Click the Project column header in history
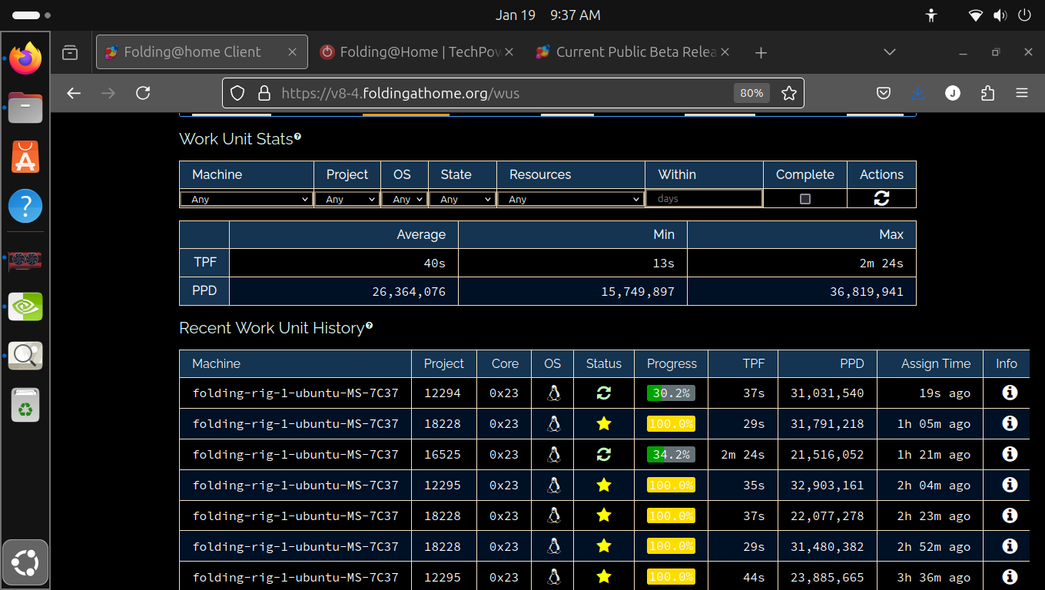1045x590 pixels. [444, 363]
